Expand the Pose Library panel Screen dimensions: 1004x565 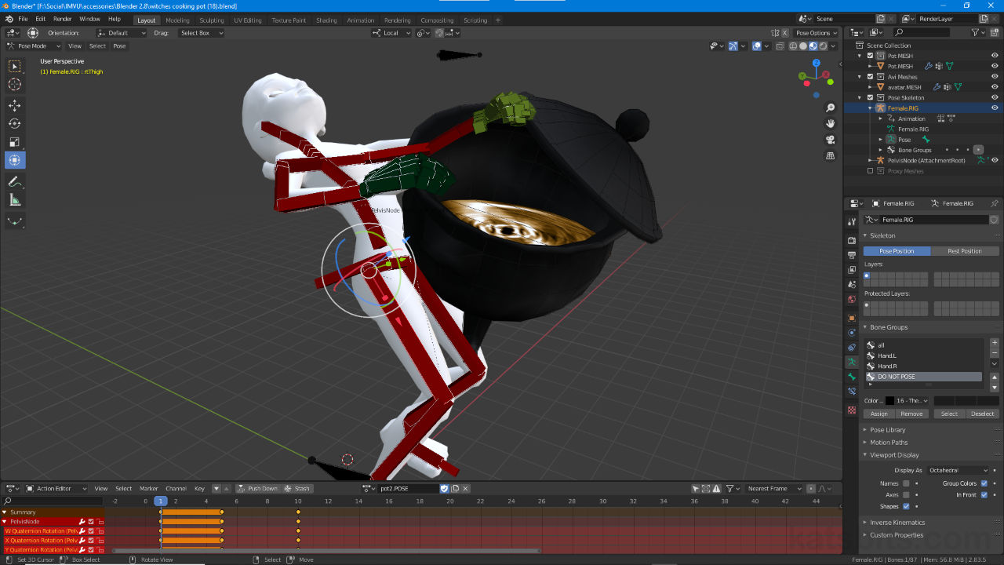[x=887, y=430]
